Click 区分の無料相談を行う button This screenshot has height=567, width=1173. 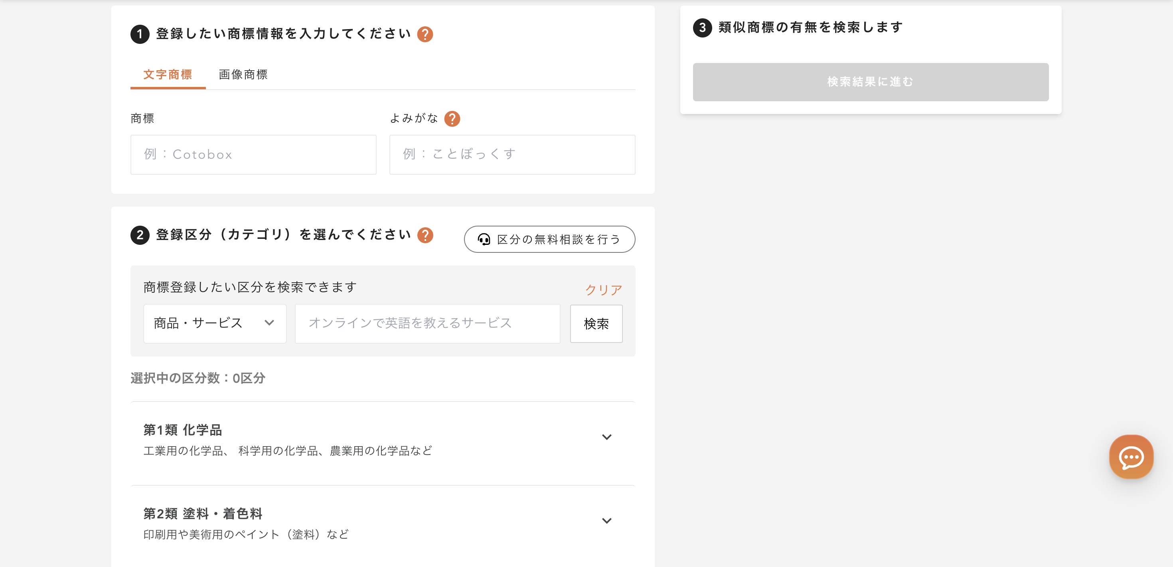coord(549,239)
